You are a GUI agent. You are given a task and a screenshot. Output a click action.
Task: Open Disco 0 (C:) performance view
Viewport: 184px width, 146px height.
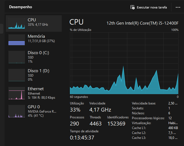click(x=34, y=57)
